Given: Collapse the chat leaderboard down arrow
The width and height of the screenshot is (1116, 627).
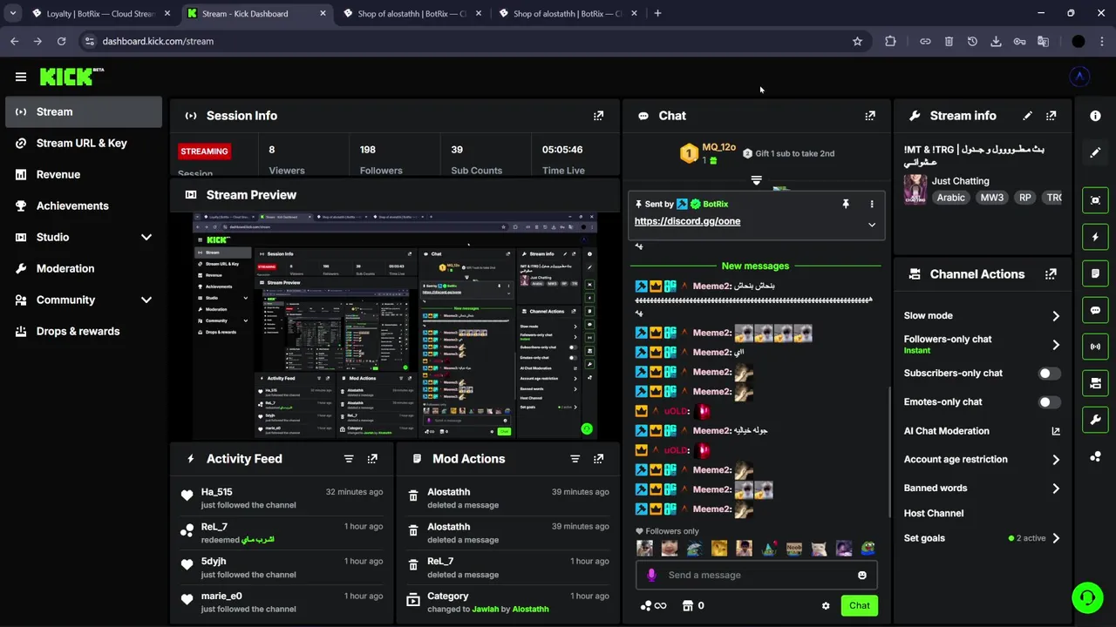Looking at the screenshot, I should pyautogui.click(x=756, y=180).
